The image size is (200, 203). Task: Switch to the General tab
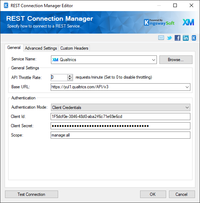[x=14, y=48]
